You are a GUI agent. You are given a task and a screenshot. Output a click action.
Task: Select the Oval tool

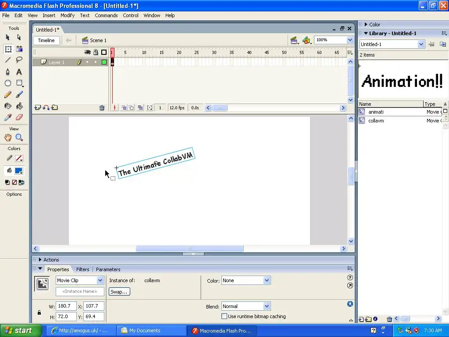pyautogui.click(x=8, y=83)
